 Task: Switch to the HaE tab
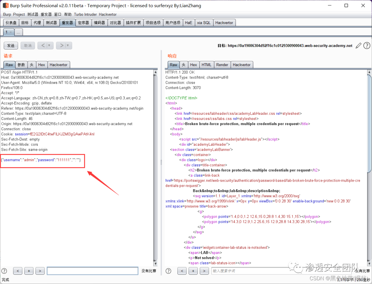(189, 22)
